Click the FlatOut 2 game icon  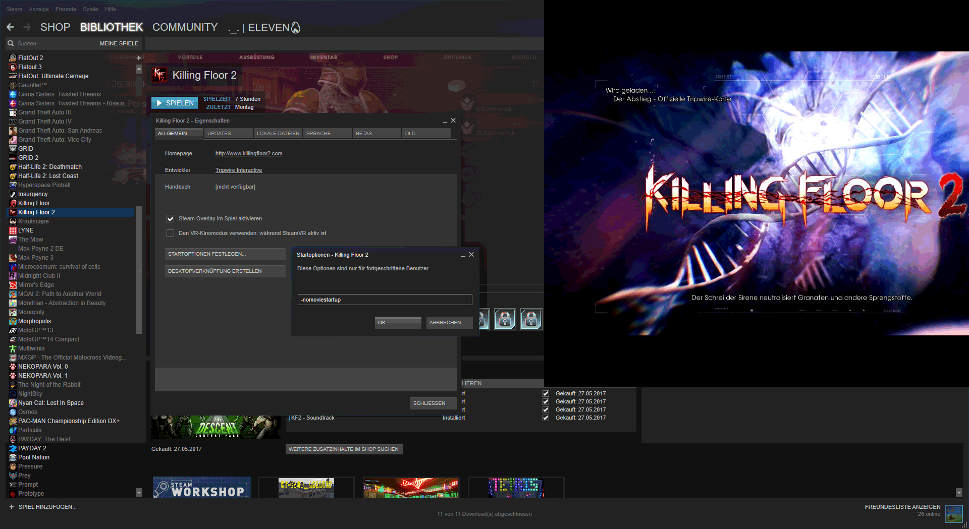click(x=13, y=58)
